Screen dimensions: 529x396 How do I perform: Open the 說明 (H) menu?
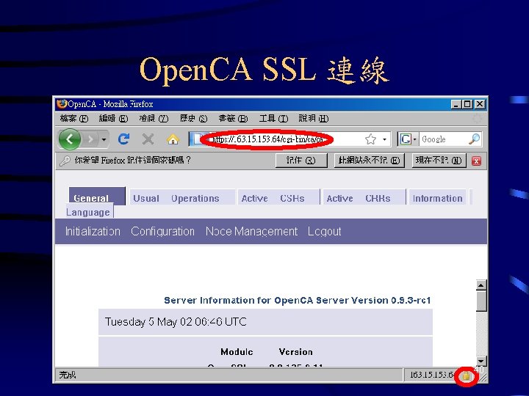point(314,119)
